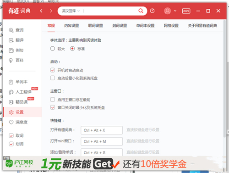Click the 添加/删除单词 hotkey field
The width and height of the screenshot is (229, 173).
click(102, 152)
